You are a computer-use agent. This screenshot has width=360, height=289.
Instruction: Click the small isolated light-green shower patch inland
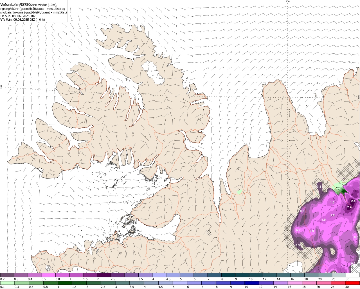(239, 192)
